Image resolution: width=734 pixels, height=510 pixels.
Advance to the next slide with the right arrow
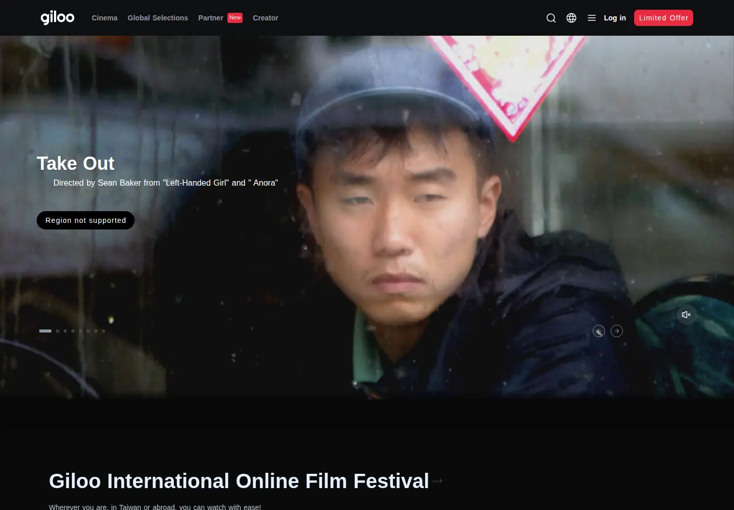(617, 331)
